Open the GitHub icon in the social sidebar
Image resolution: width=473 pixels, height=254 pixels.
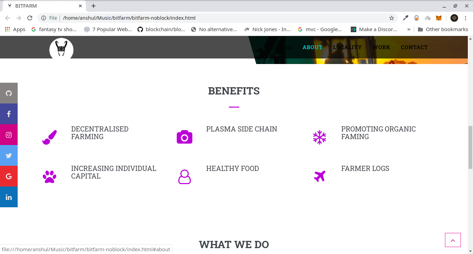[9, 93]
